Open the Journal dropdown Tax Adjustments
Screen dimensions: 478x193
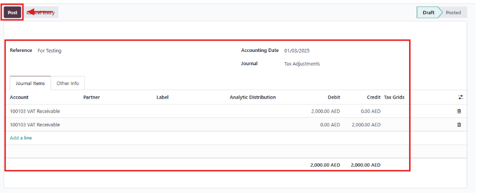tap(302, 64)
